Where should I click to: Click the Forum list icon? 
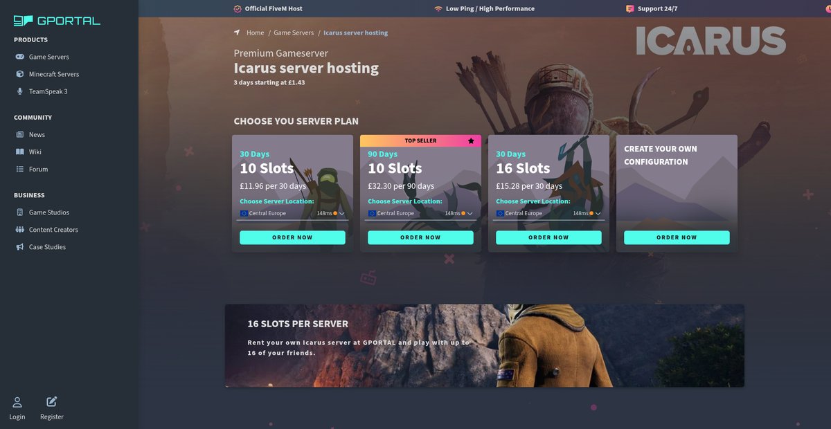click(x=20, y=169)
